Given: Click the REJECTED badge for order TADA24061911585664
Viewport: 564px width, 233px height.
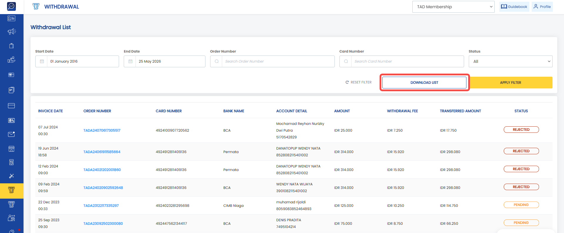Looking at the screenshot, I should [521, 151].
